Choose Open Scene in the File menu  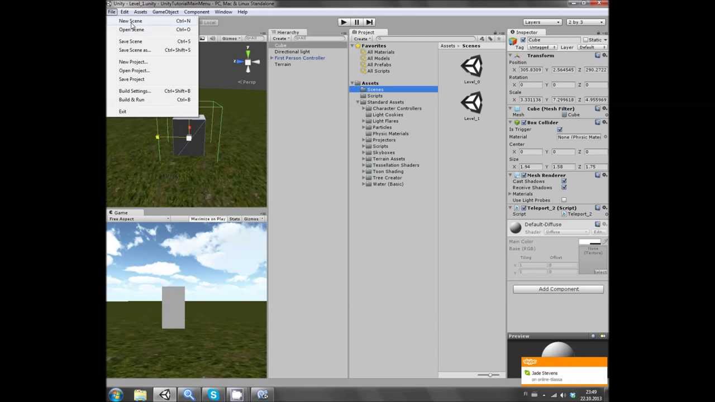click(131, 30)
